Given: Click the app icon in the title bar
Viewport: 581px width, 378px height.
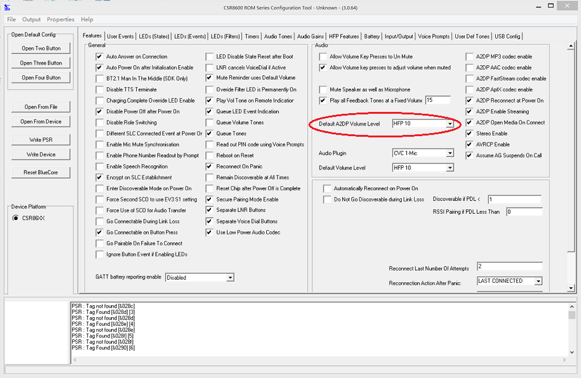Looking at the screenshot, I should pos(7,7).
